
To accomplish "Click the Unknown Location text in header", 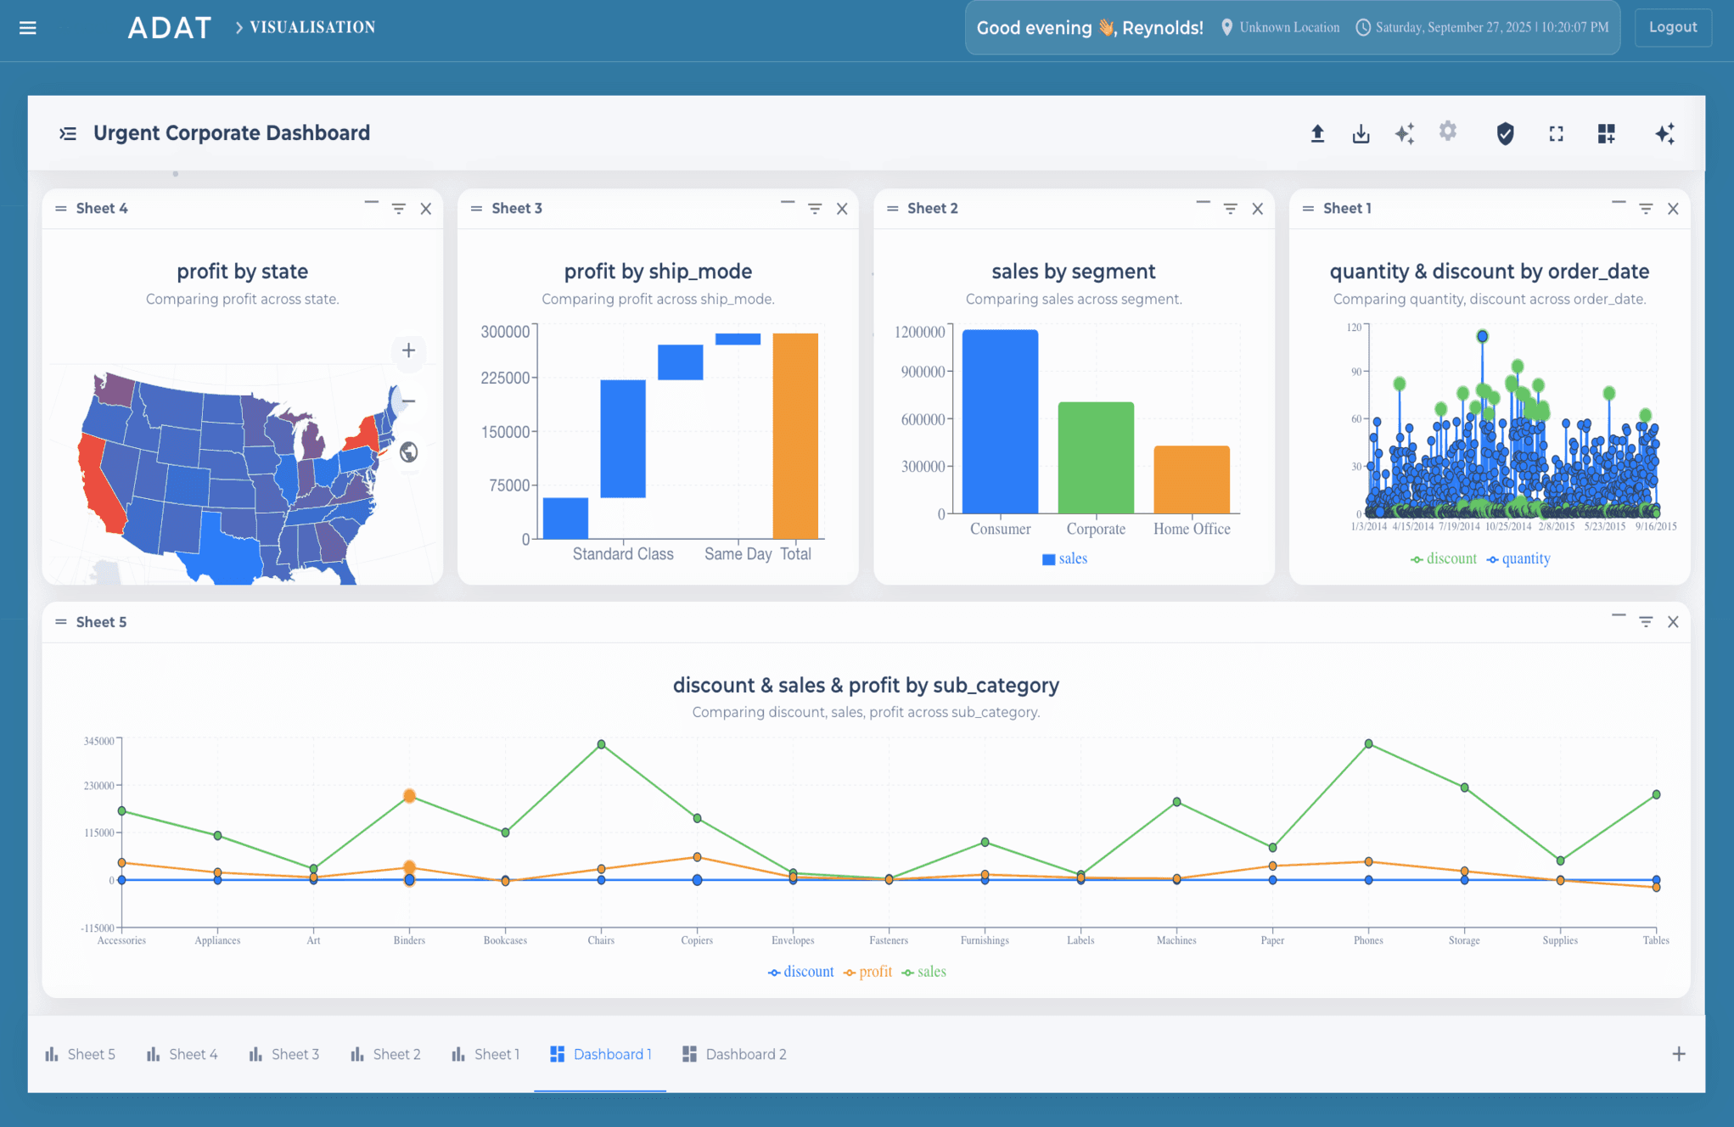I will point(1289,27).
